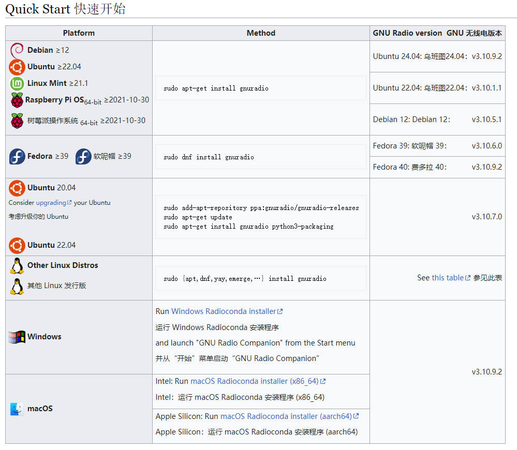The width and height of the screenshot is (517, 450).
Task: Click the Ubuntu logo beside Ubuntu ≥22.04
Action: coord(17,67)
